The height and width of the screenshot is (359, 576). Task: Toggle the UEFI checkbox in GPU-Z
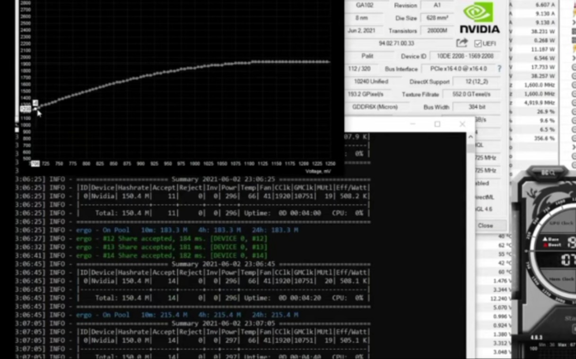point(478,43)
